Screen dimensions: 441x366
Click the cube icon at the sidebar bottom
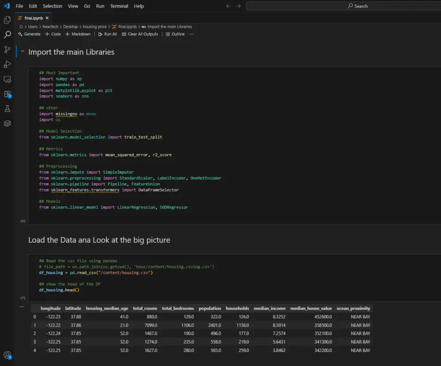(7, 123)
